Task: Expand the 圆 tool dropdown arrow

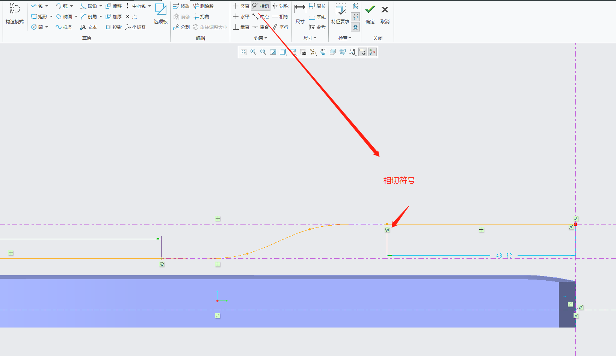Action: (x=47, y=27)
